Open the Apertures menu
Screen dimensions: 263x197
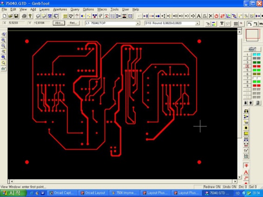click(x=60, y=9)
